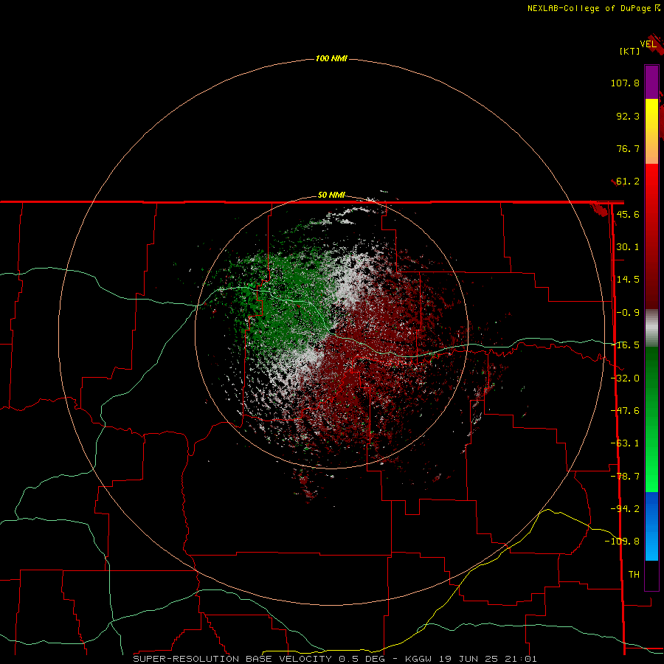This screenshot has width=664, height=664.
Task: Click the 14.5 velocity scale value
Action: point(628,280)
